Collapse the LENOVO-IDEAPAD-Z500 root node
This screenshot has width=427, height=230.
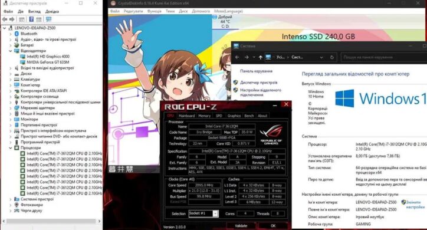point(4,28)
